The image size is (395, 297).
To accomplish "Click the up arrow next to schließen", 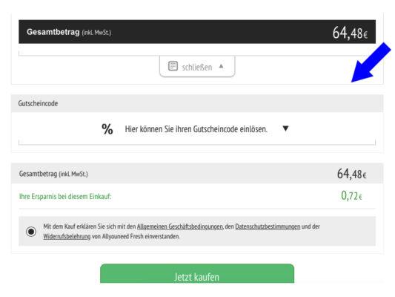I will [221, 66].
